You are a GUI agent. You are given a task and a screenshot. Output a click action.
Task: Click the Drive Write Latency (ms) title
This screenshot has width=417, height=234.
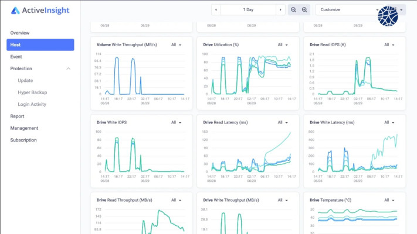(332, 123)
